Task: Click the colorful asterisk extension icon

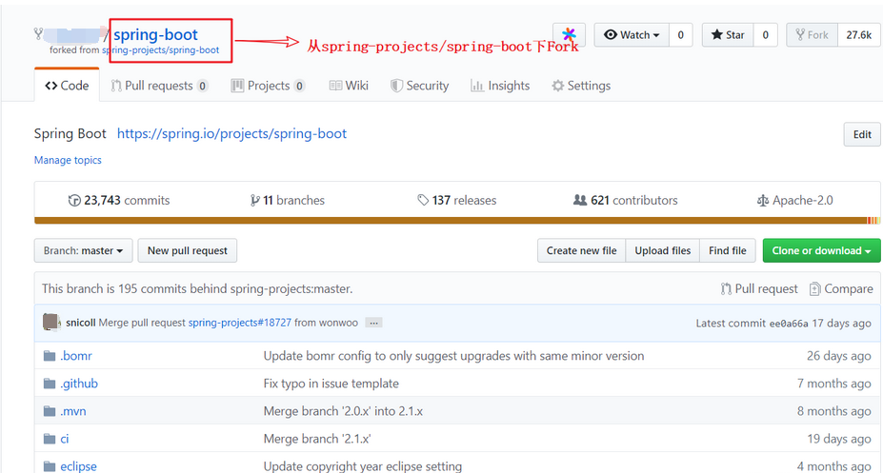Action: [569, 35]
